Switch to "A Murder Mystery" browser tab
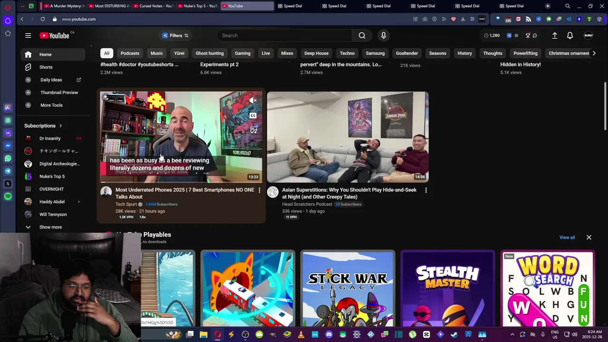Screen dimensions: 608x342 click(x=63, y=6)
